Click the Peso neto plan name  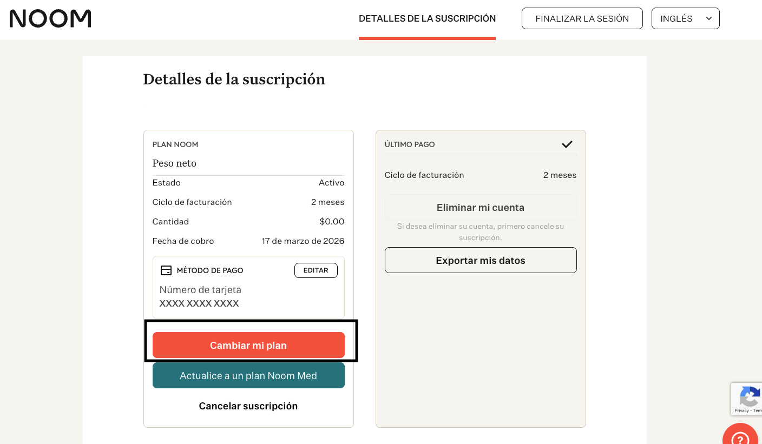click(x=174, y=163)
